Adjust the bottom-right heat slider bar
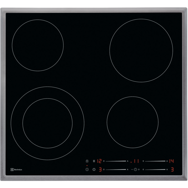188x188 pixels. tap(155, 169)
